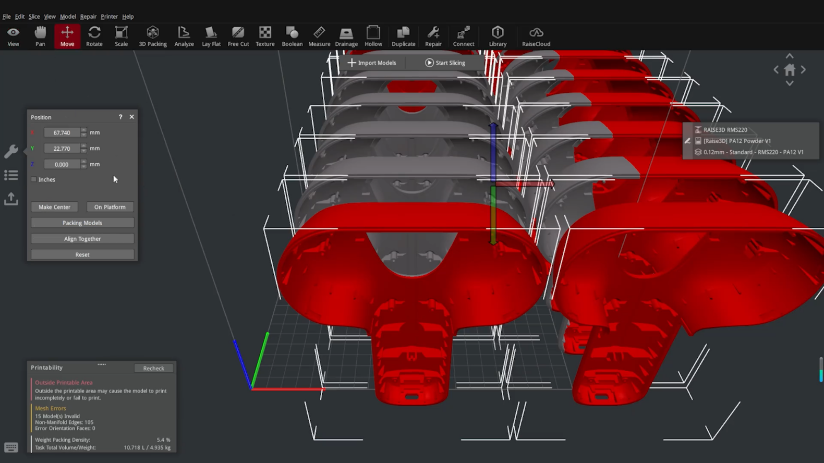Open the Scale tool
This screenshot has width=824, height=463.
121,36
